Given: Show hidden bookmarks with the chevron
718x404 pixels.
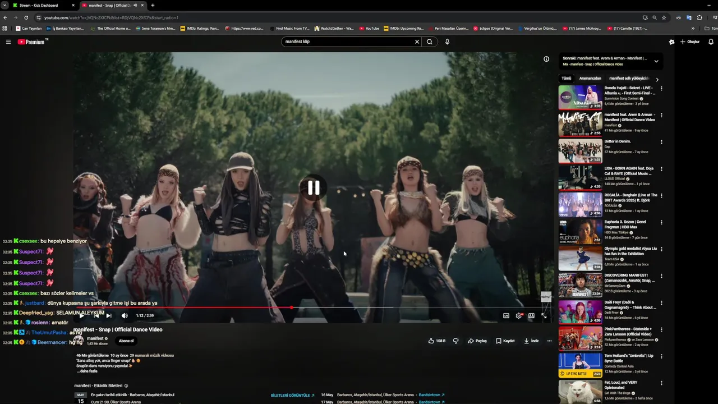Looking at the screenshot, I should click(693, 28).
